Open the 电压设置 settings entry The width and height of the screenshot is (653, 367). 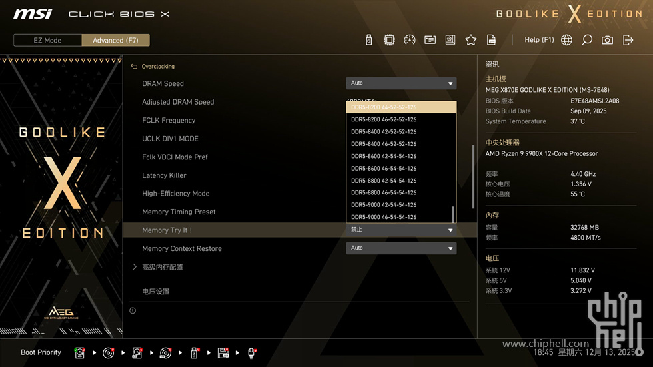(156, 292)
